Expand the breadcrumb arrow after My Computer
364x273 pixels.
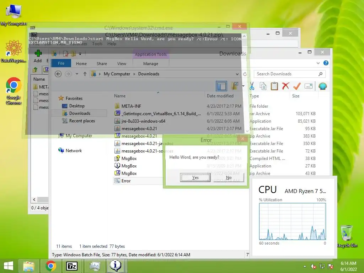click(134, 74)
